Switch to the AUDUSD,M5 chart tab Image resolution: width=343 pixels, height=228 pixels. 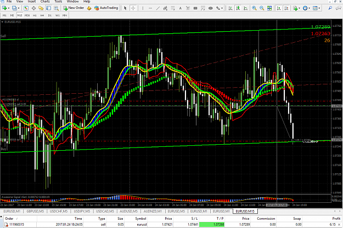[128, 211]
